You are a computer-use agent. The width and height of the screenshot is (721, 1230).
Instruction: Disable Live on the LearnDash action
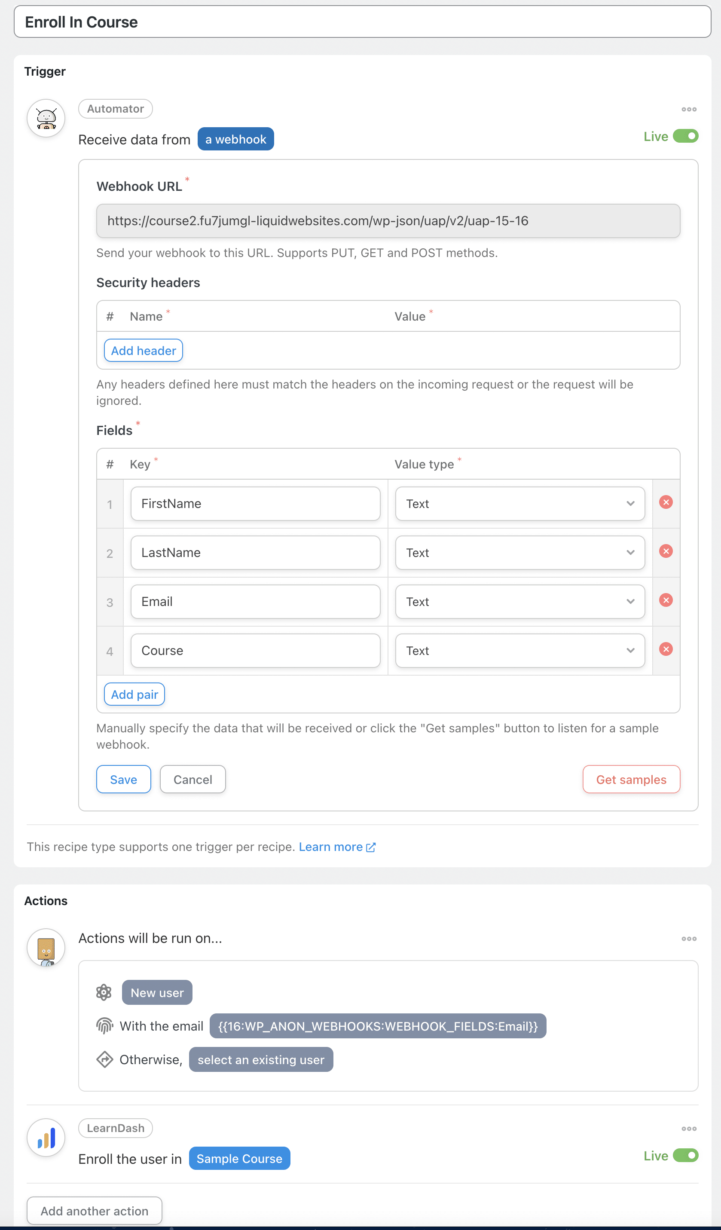(x=685, y=1156)
